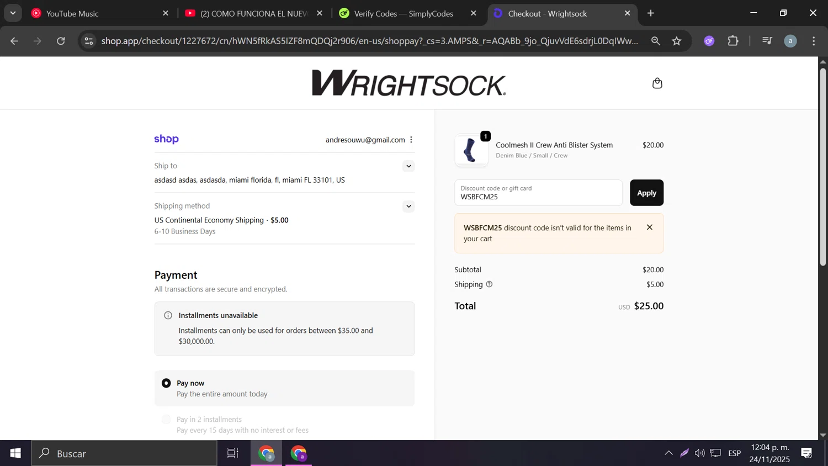
Task: Click the feather pen tray icon
Action: point(684,453)
